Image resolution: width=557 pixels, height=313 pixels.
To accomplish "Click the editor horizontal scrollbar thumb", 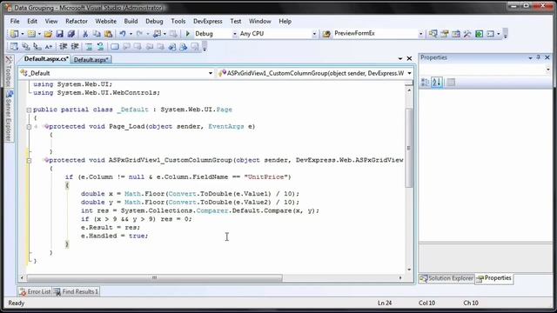I will pyautogui.click(x=155, y=278).
